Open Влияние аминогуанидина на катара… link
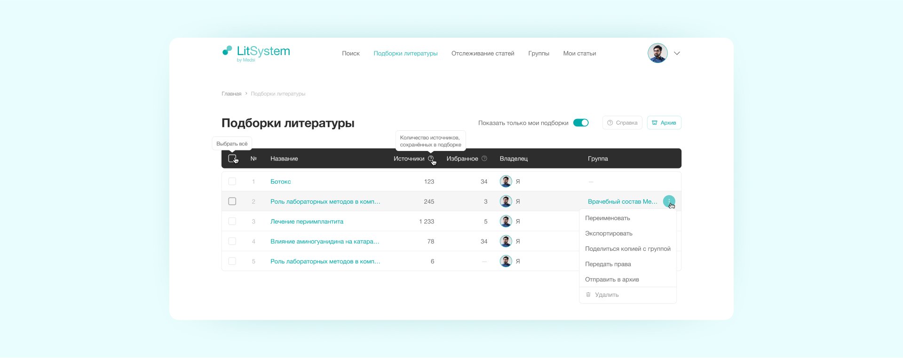The height and width of the screenshot is (358, 903). click(x=325, y=241)
